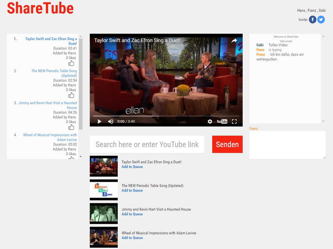Viewport: 333px width, 249px height.
Task: Click the queue scrollbar up arrow
Action: tap(81, 37)
